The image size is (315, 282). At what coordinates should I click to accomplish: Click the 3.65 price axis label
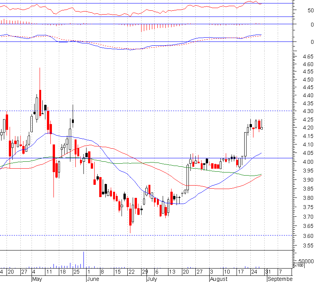point(308,226)
